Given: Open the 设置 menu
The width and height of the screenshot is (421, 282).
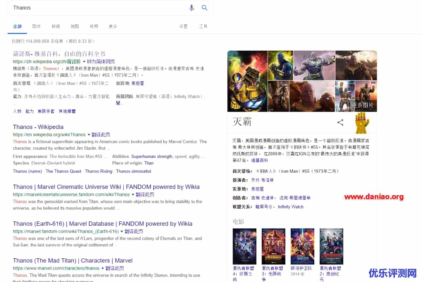Looking at the screenshot, I should pos(183,26).
